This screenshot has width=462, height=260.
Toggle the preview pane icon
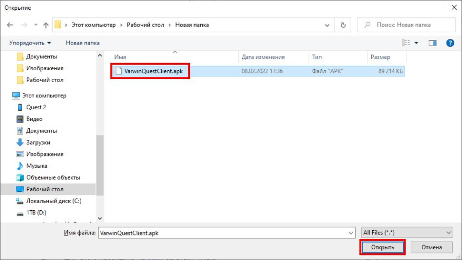click(x=434, y=43)
